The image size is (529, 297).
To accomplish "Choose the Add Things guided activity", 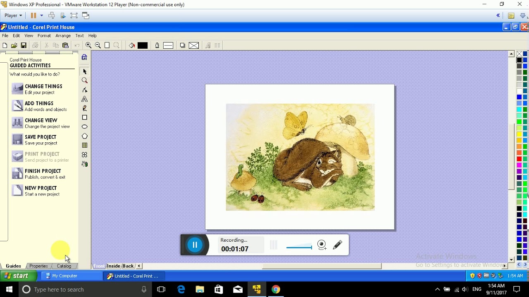I will click(39, 106).
